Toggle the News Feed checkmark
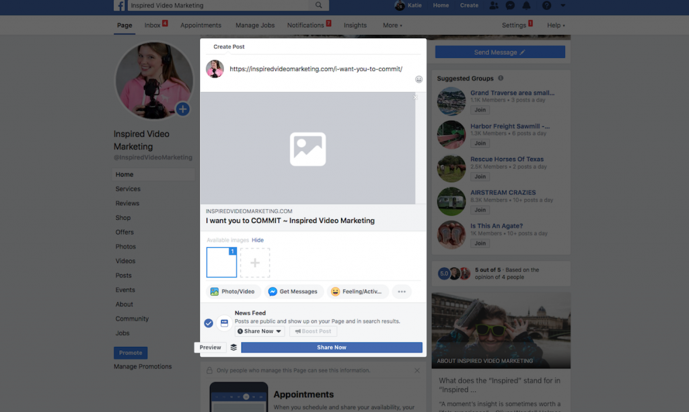The height and width of the screenshot is (412, 689). (209, 323)
